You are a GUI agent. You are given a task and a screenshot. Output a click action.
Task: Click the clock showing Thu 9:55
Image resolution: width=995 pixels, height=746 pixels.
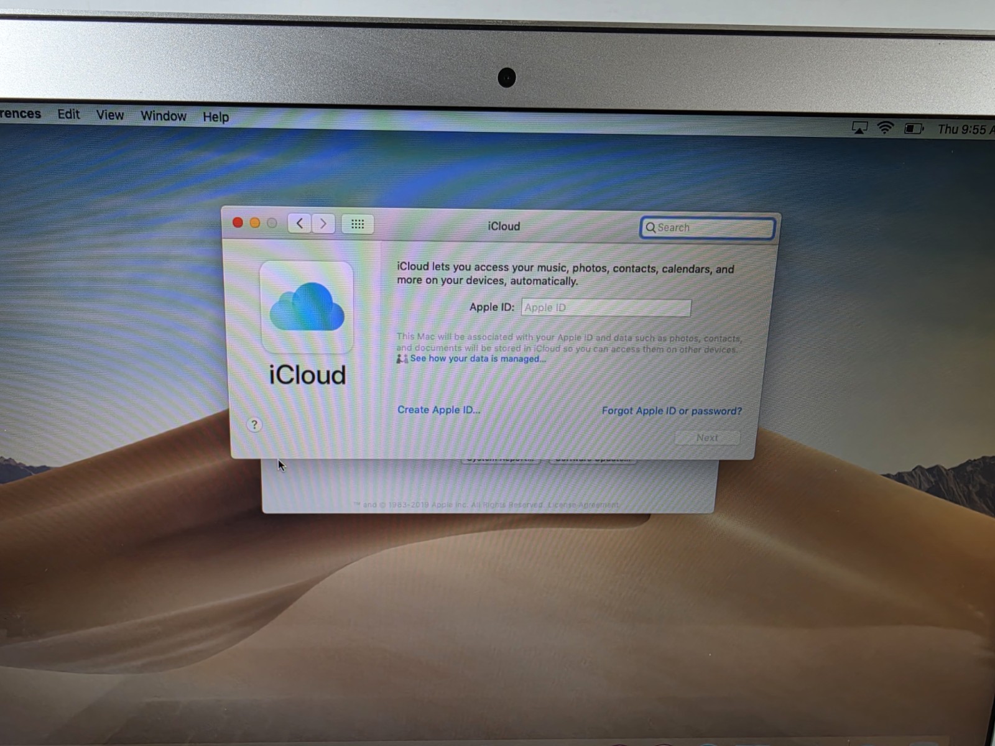coord(966,129)
